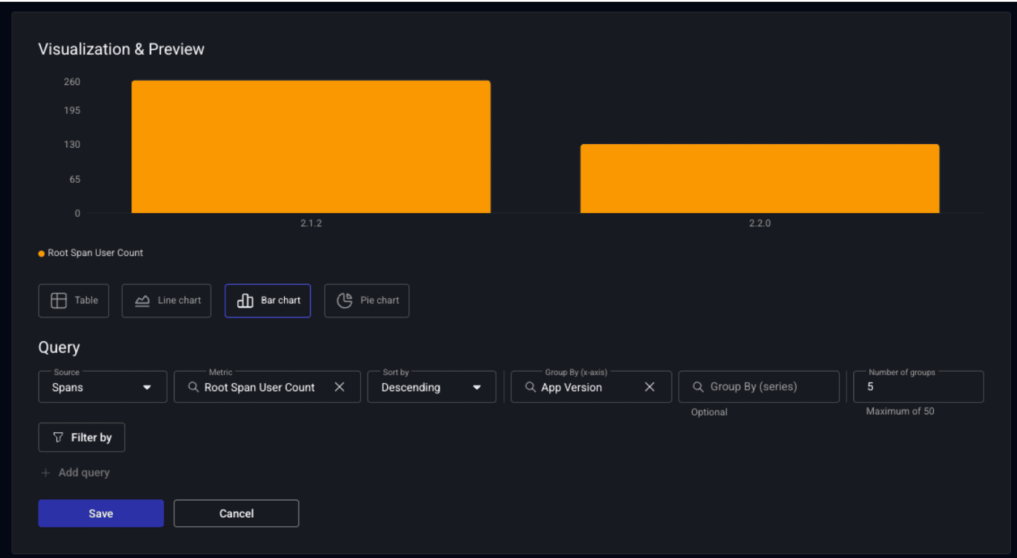The height and width of the screenshot is (558, 1017).
Task: Click the Group By (x-axis) field
Action: click(591, 387)
